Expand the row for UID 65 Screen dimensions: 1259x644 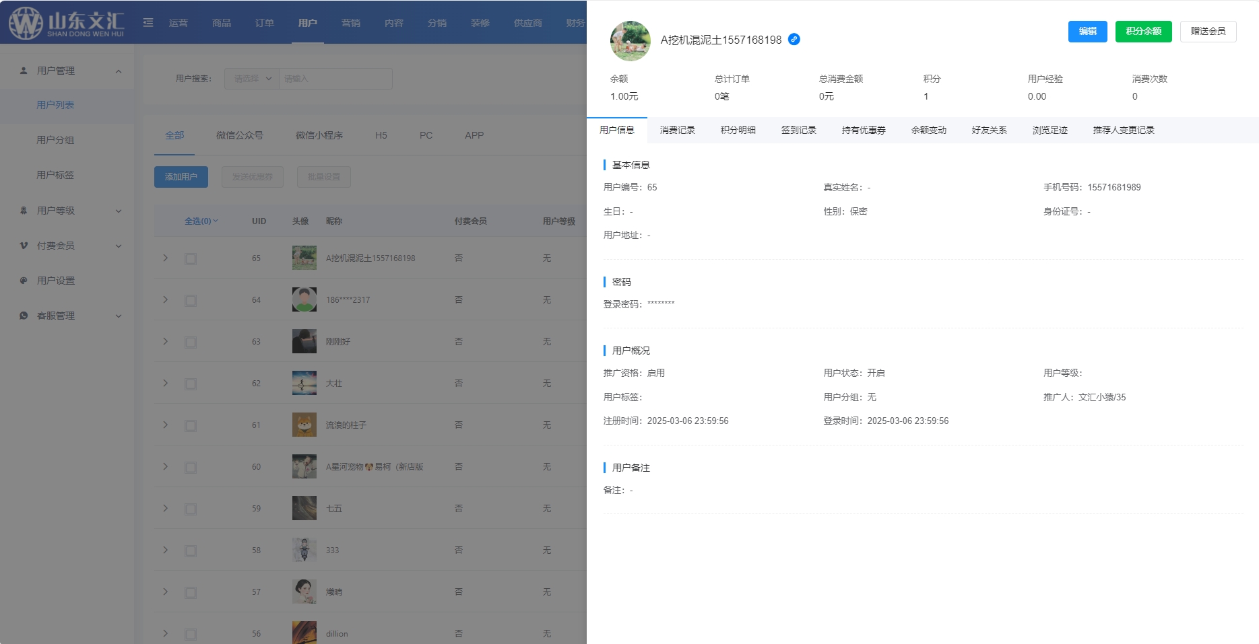pyautogui.click(x=165, y=258)
